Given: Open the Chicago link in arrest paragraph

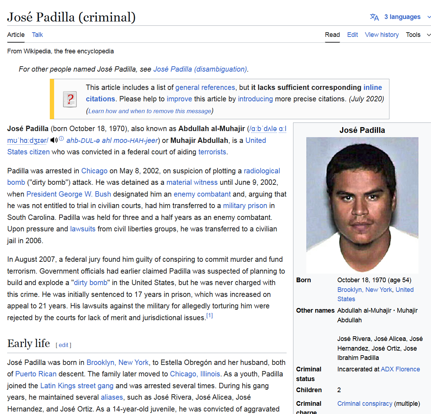Looking at the screenshot, I should (94, 171).
